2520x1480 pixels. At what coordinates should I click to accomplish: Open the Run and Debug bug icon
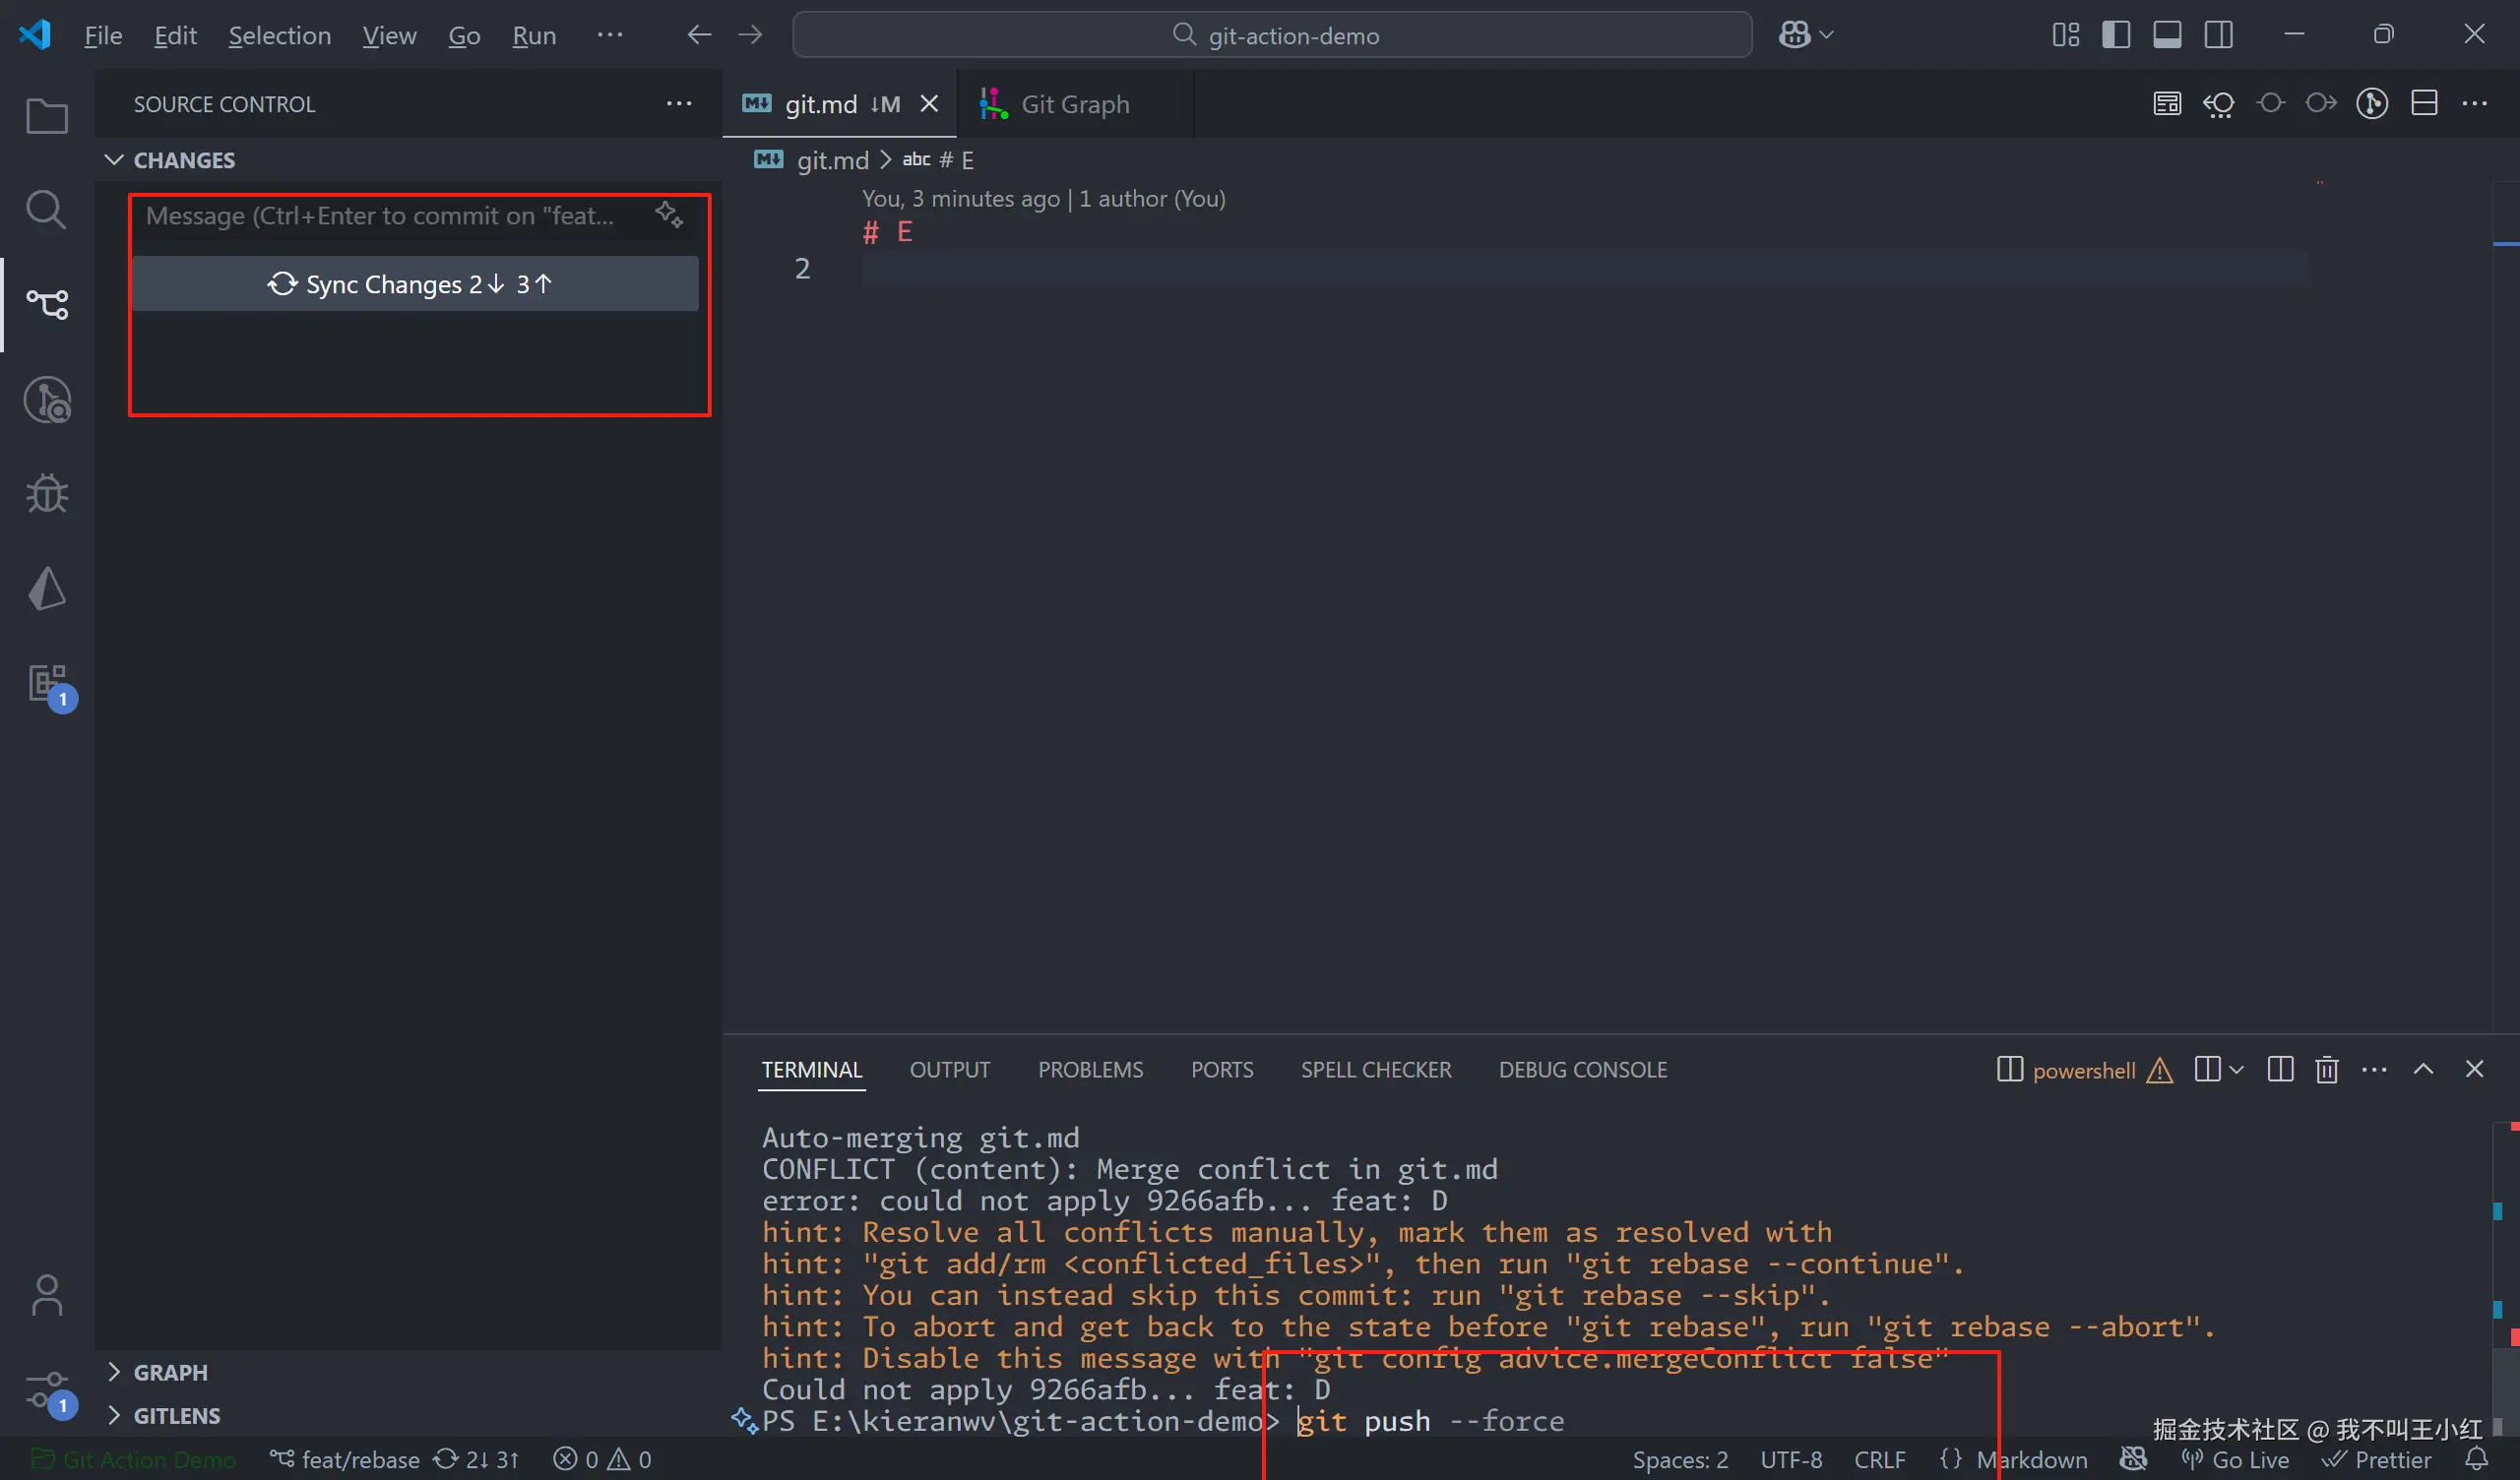click(x=46, y=494)
